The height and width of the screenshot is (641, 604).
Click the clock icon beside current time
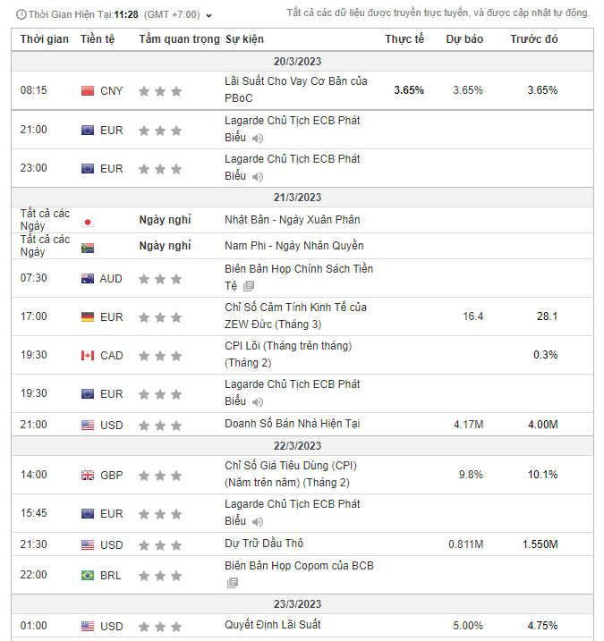click(x=21, y=14)
